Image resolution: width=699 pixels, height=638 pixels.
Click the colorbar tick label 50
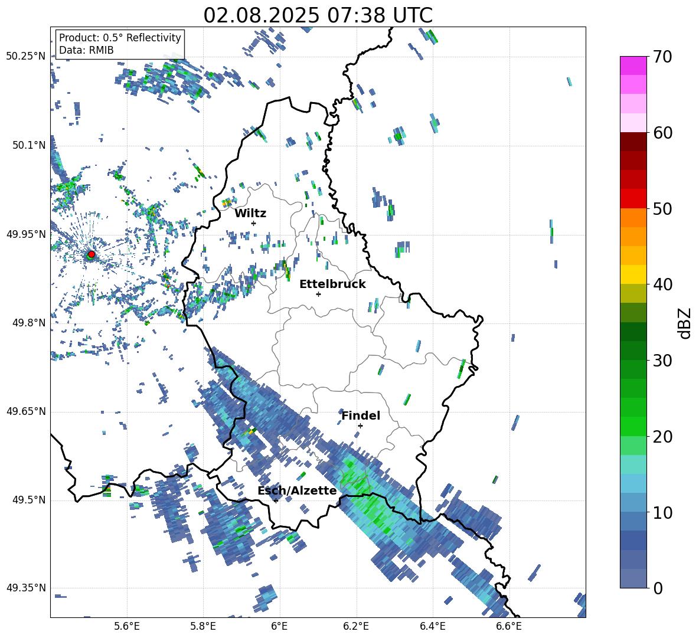click(662, 208)
